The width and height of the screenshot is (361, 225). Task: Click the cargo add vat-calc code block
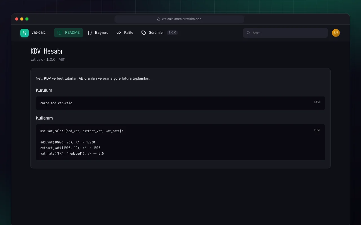pos(180,103)
